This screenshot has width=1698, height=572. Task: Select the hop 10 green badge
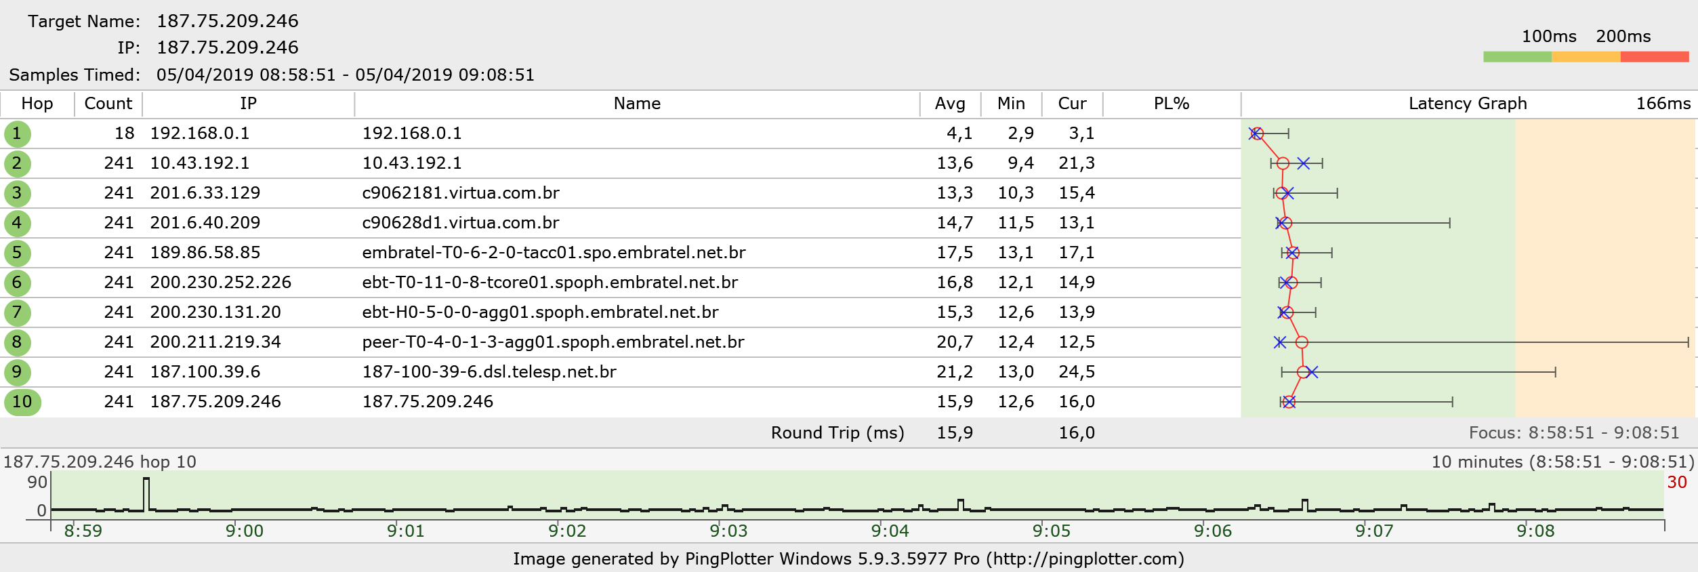pyautogui.click(x=22, y=402)
